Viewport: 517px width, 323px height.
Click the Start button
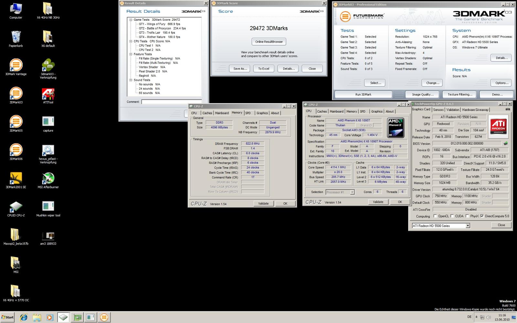[x=7, y=317]
